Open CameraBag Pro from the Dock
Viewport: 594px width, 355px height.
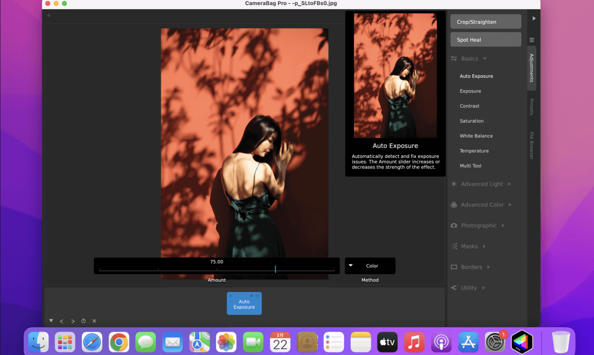pyautogui.click(x=522, y=342)
